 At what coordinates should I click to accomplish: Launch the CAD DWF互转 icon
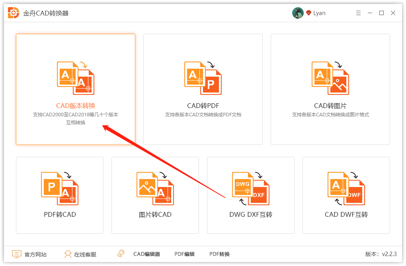[x=346, y=188]
